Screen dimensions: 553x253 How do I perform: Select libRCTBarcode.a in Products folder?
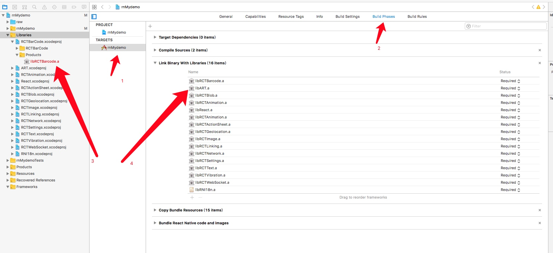pos(45,61)
